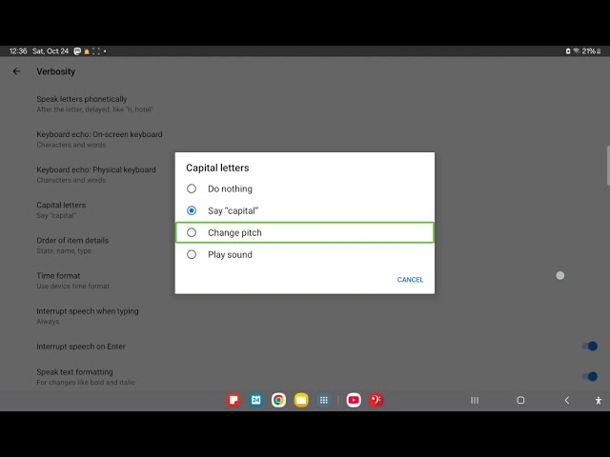Viewport: 610px width, 457px height.
Task: Tap the Wi-Fi icon in status bar
Action: [x=576, y=50]
